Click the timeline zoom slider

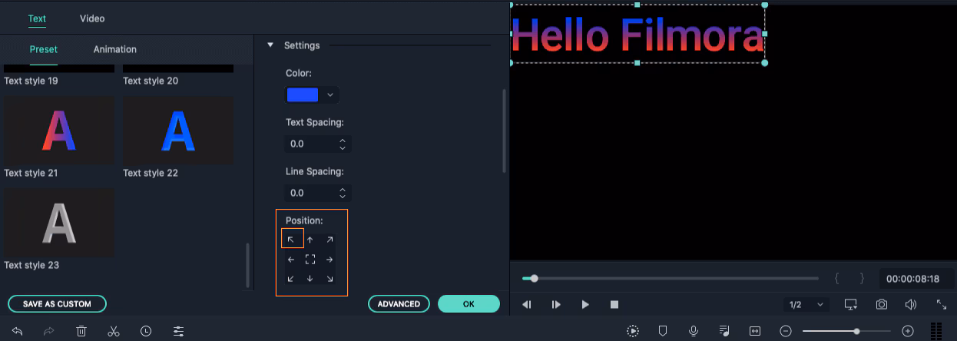point(847,331)
